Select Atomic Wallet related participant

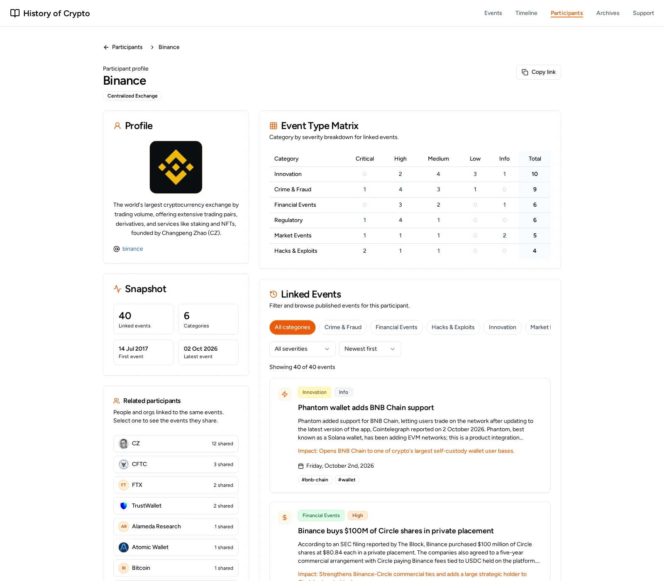(176, 547)
